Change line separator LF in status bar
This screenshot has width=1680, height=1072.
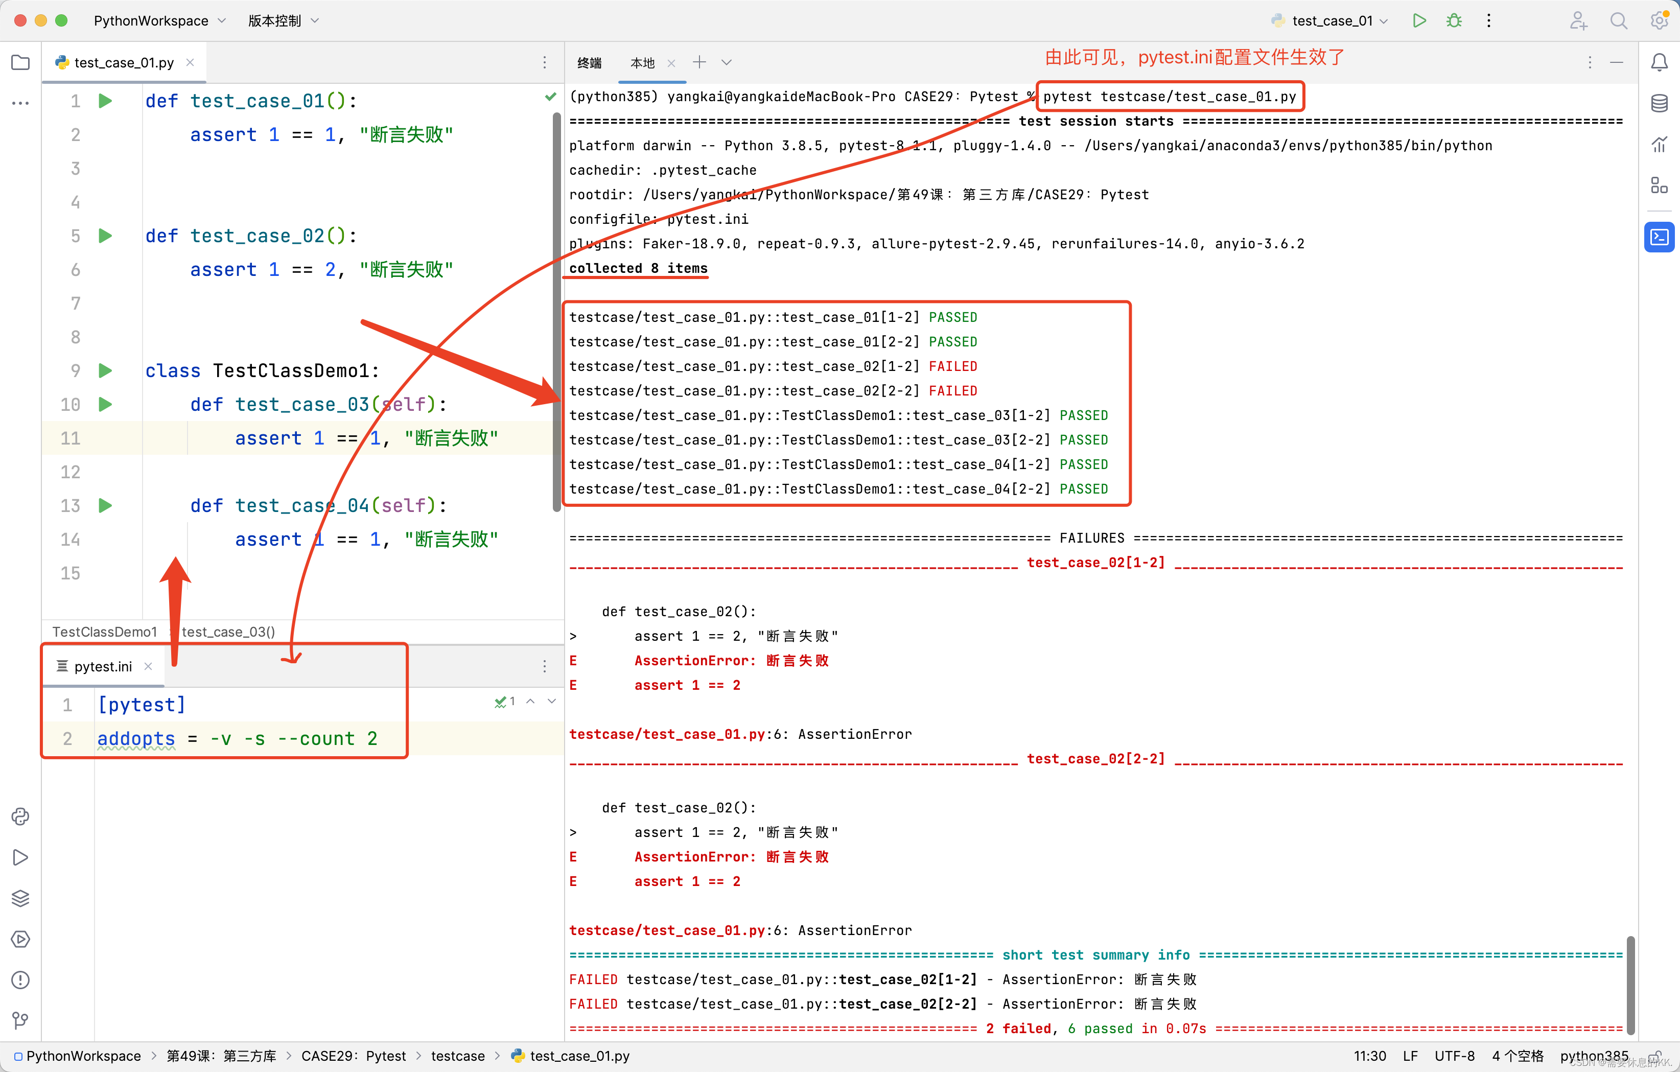[1411, 1056]
